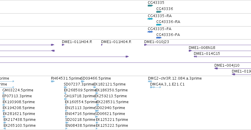Select the CG43336 gene arrow glyph

[159, 12]
